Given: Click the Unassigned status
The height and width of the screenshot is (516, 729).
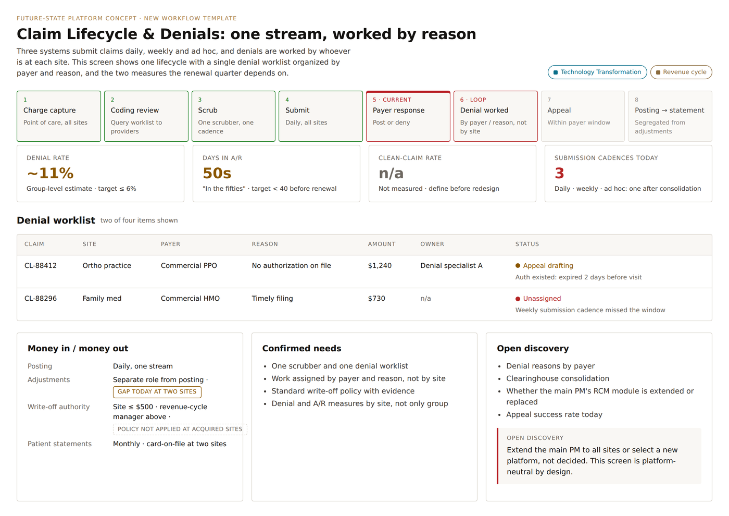Looking at the screenshot, I should click(538, 299).
